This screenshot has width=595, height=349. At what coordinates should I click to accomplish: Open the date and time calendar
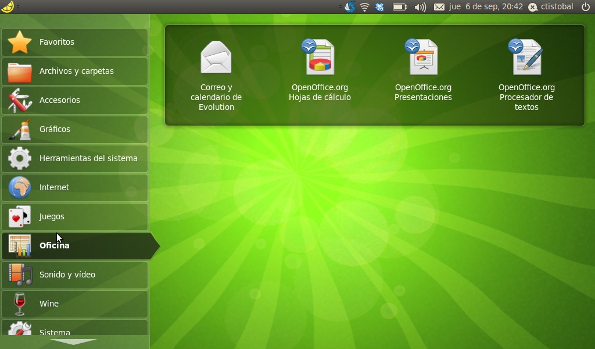click(x=486, y=7)
